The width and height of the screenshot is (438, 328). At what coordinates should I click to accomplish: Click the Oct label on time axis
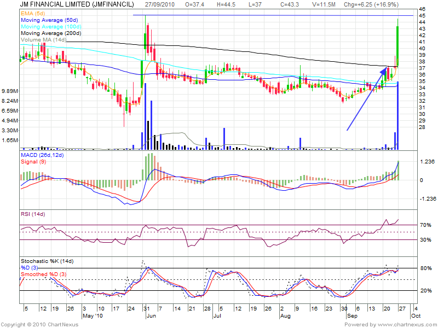(416, 316)
